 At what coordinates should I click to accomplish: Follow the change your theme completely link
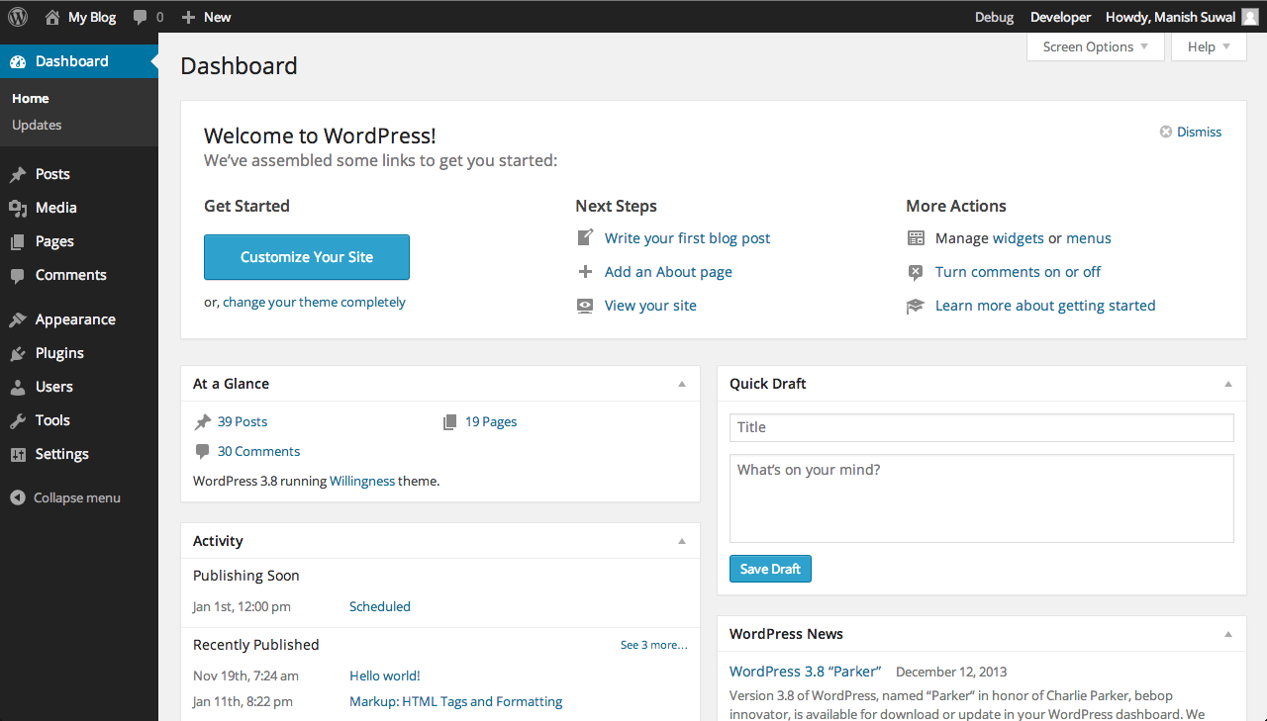[314, 303]
